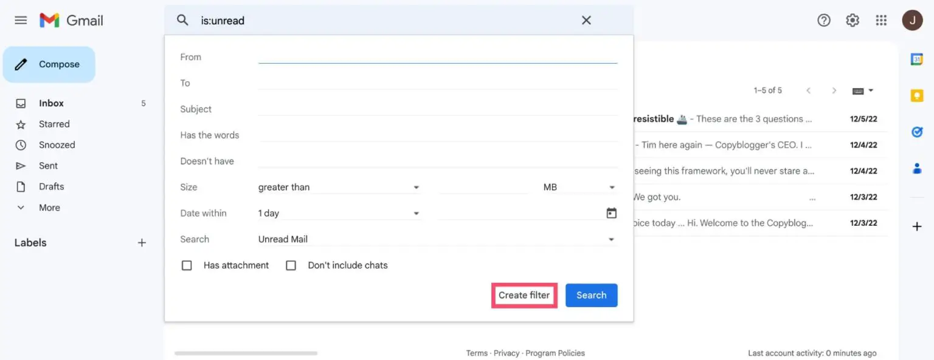Screen dimensions: 934x360
Task: Open the Google apps grid
Action: pos(881,21)
